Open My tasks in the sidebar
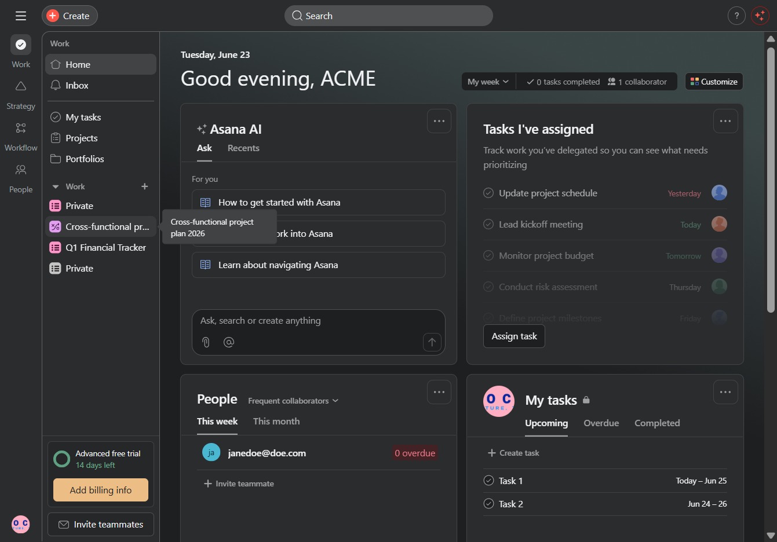The width and height of the screenshot is (777, 542). (101, 117)
